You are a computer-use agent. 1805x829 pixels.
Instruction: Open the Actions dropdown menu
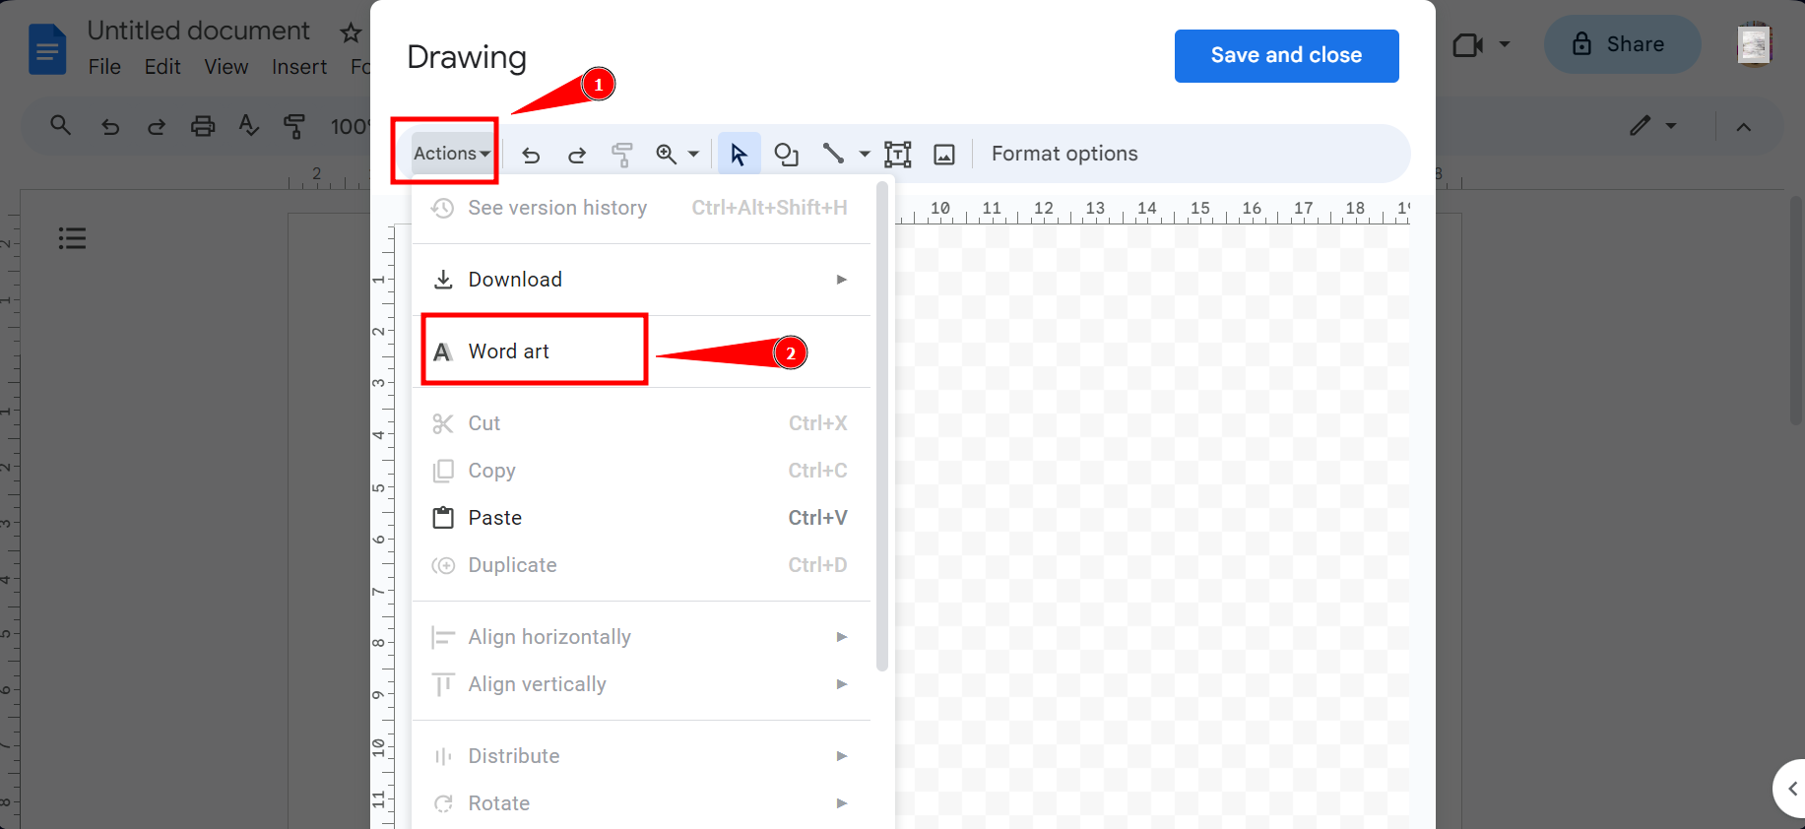coord(452,154)
